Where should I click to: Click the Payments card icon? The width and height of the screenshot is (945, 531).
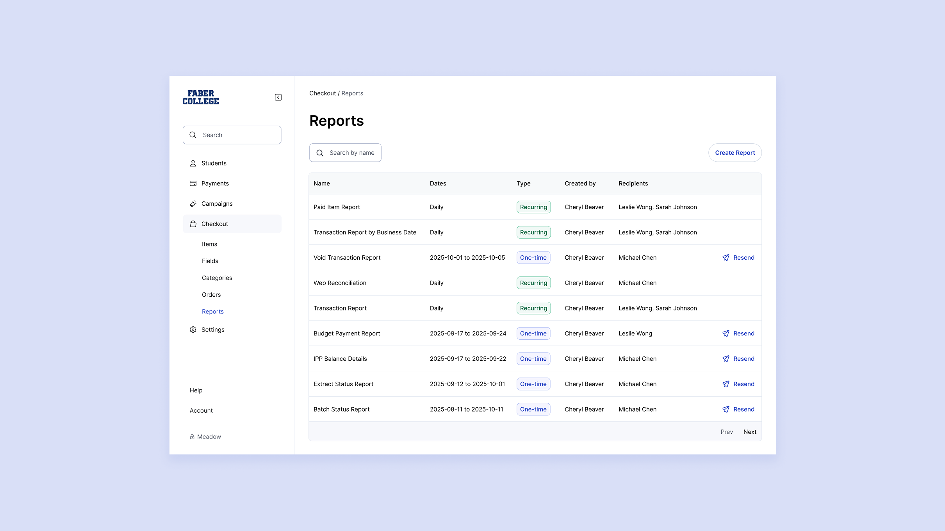tap(193, 184)
